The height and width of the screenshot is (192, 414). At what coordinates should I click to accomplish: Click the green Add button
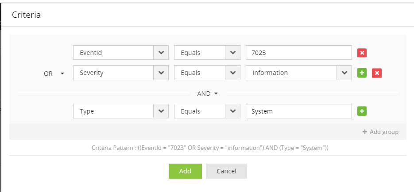pos(185,171)
